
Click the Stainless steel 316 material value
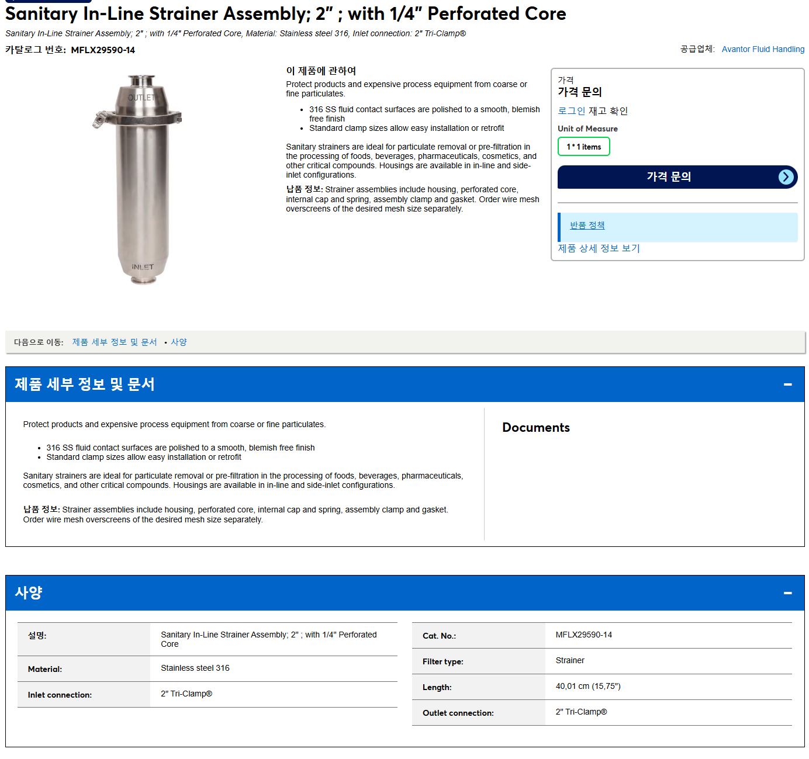[195, 668]
